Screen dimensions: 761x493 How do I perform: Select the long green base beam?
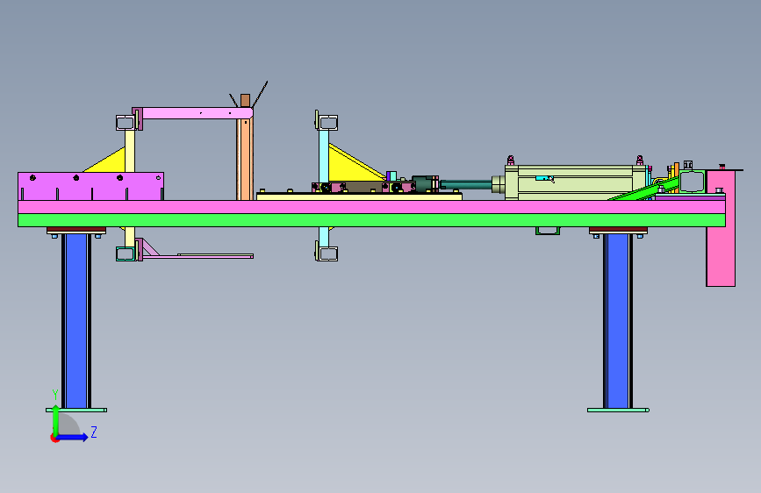[x=372, y=220]
